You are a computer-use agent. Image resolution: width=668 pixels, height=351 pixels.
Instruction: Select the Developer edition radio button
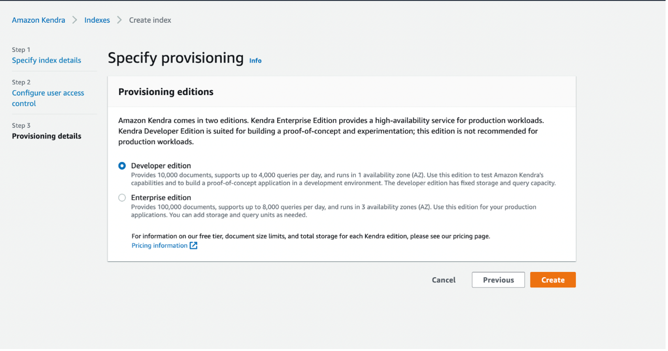point(122,166)
